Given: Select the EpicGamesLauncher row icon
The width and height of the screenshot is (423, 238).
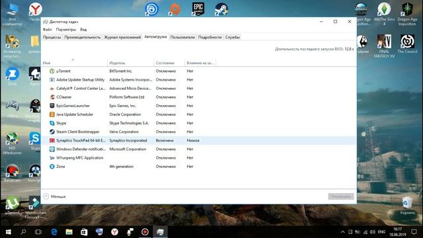Looking at the screenshot, I should tap(52, 106).
